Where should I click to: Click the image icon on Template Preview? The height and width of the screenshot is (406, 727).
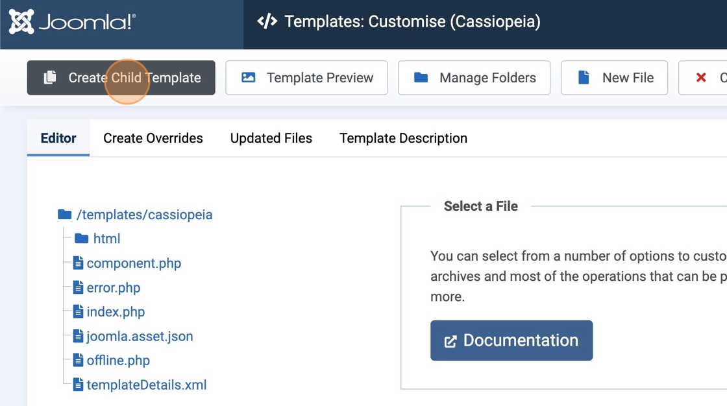(x=248, y=78)
